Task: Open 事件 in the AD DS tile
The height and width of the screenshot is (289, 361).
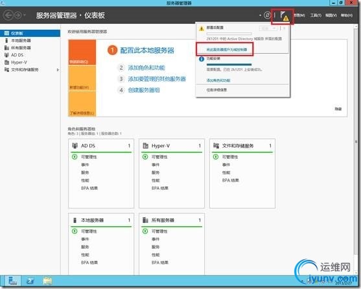Action: click(85, 165)
